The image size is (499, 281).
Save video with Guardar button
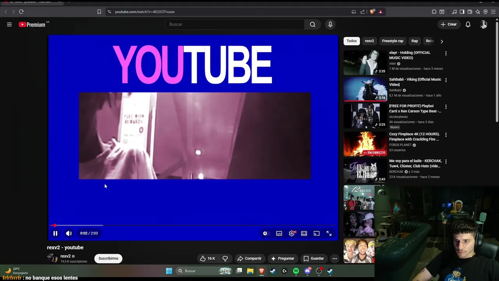314,258
